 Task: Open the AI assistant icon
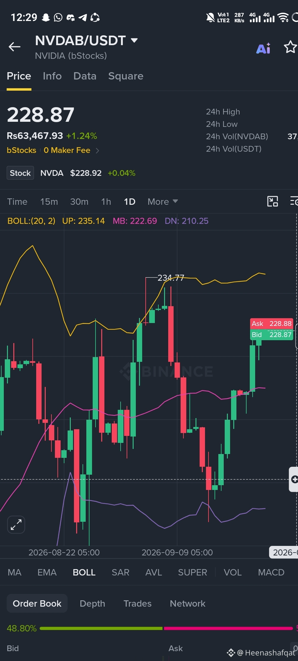263,48
